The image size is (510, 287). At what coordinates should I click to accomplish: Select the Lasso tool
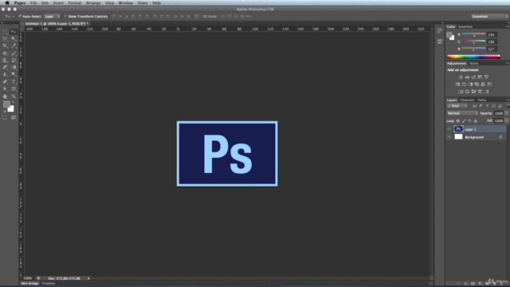(x=5, y=39)
